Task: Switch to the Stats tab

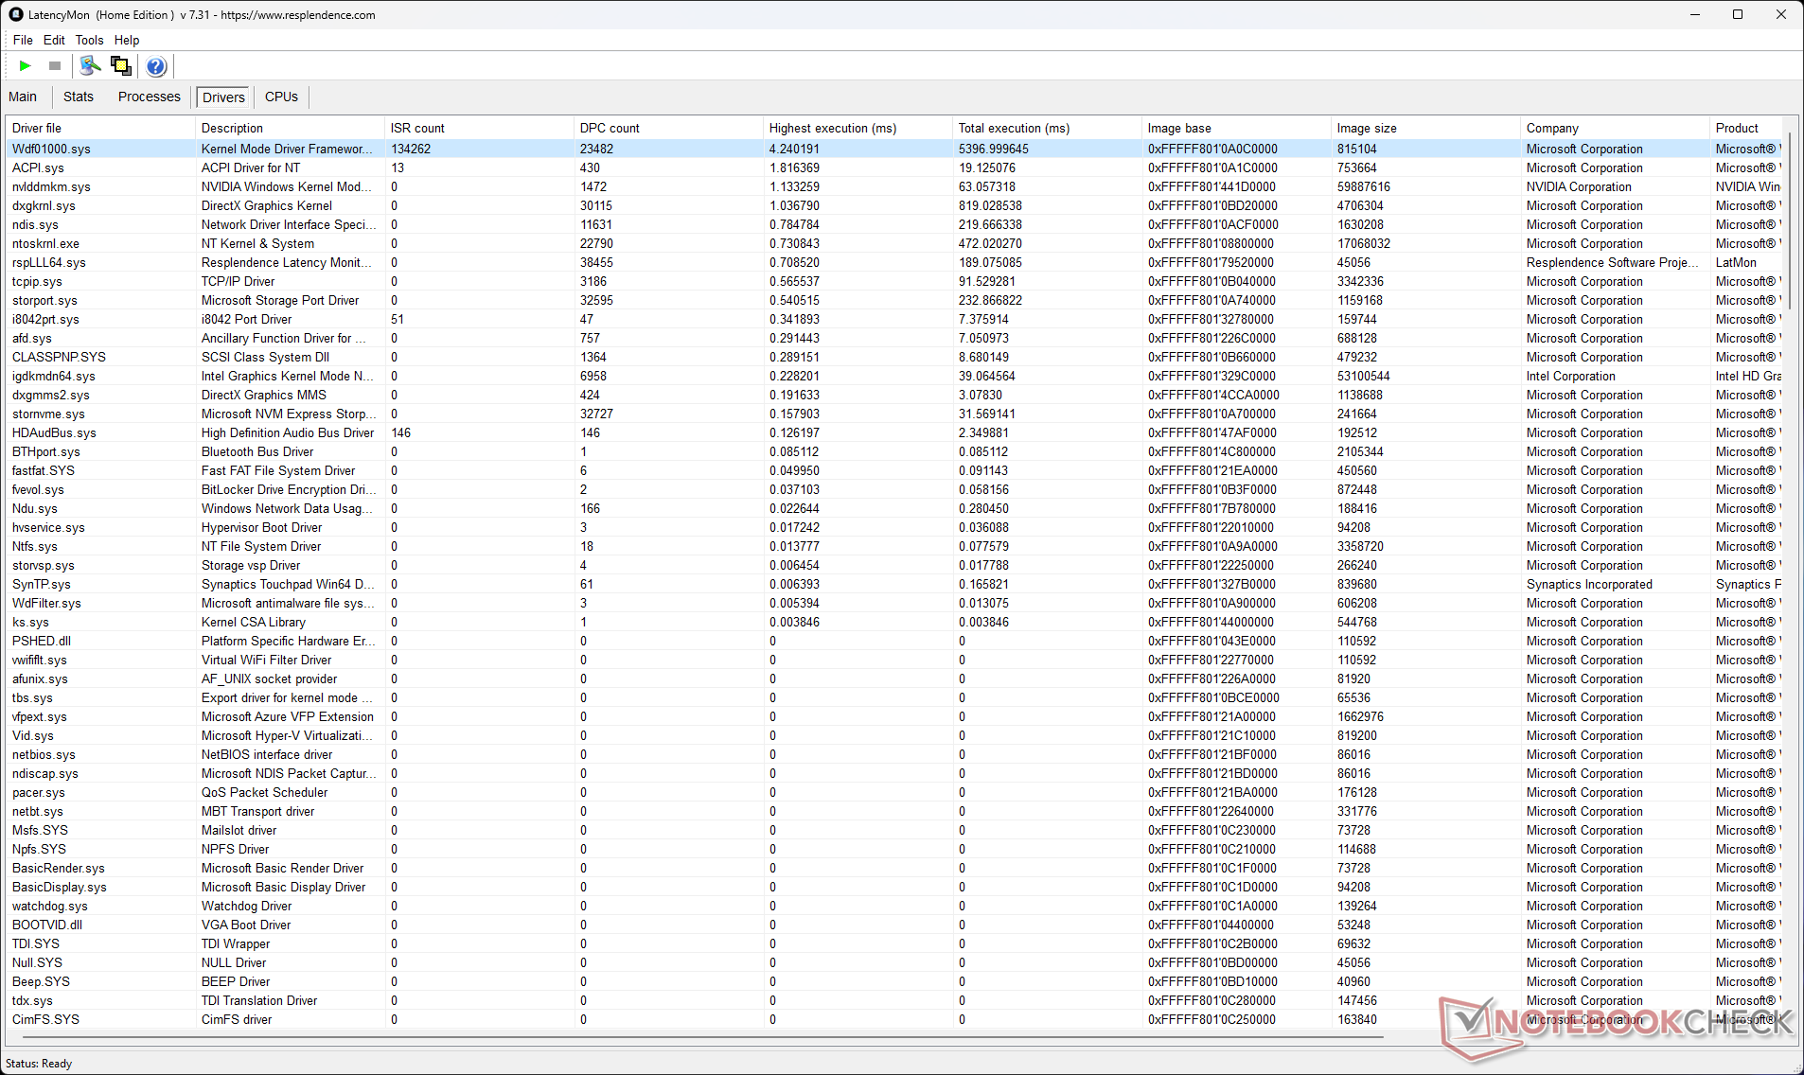Action: click(x=79, y=97)
